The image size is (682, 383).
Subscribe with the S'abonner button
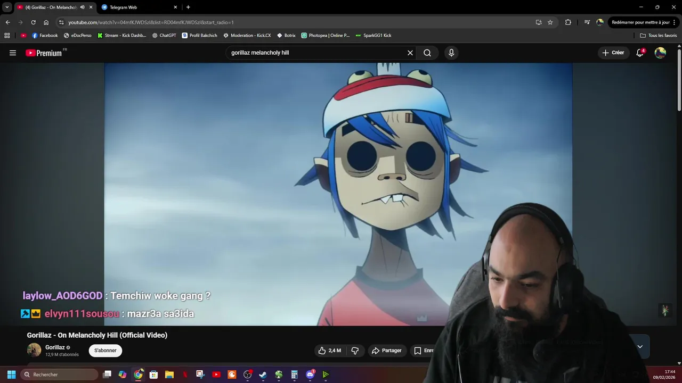(x=105, y=351)
